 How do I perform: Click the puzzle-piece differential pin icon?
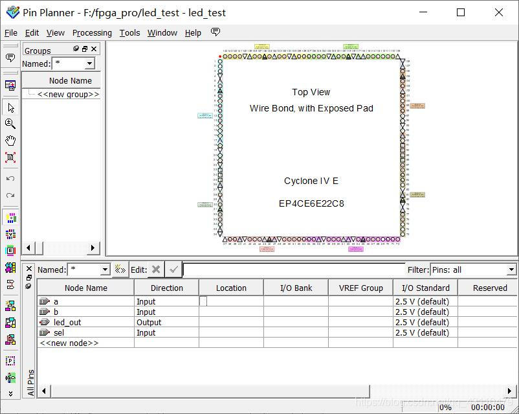tap(11, 268)
